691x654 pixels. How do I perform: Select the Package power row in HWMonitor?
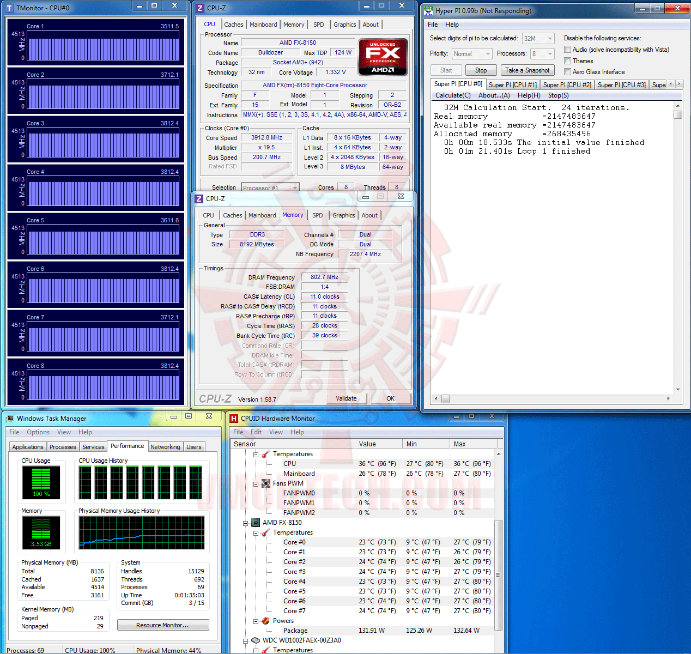tap(362, 631)
